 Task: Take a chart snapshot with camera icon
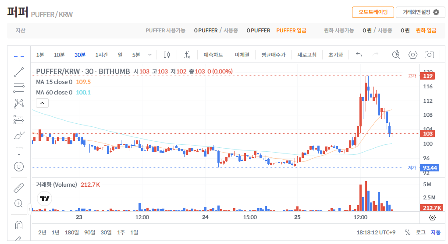(429, 55)
